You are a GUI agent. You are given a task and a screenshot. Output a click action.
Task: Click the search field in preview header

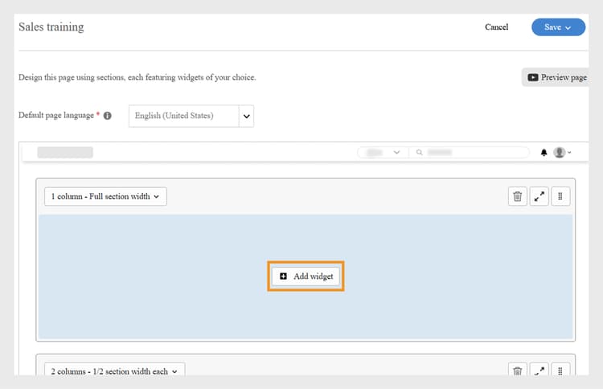click(x=476, y=152)
